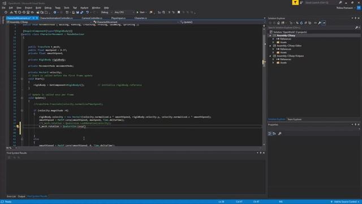This screenshot has height=204, width=362.
Task: Click the Start debugging button
Action: (141, 12)
